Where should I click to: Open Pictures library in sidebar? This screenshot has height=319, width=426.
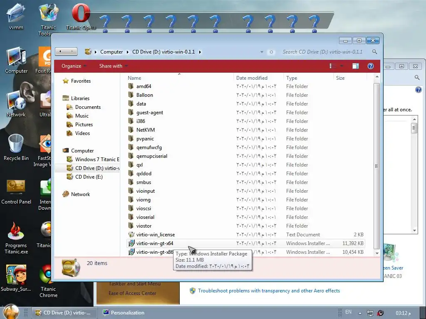tap(84, 124)
